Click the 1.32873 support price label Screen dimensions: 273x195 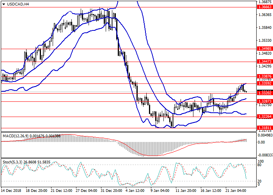pos(265,101)
